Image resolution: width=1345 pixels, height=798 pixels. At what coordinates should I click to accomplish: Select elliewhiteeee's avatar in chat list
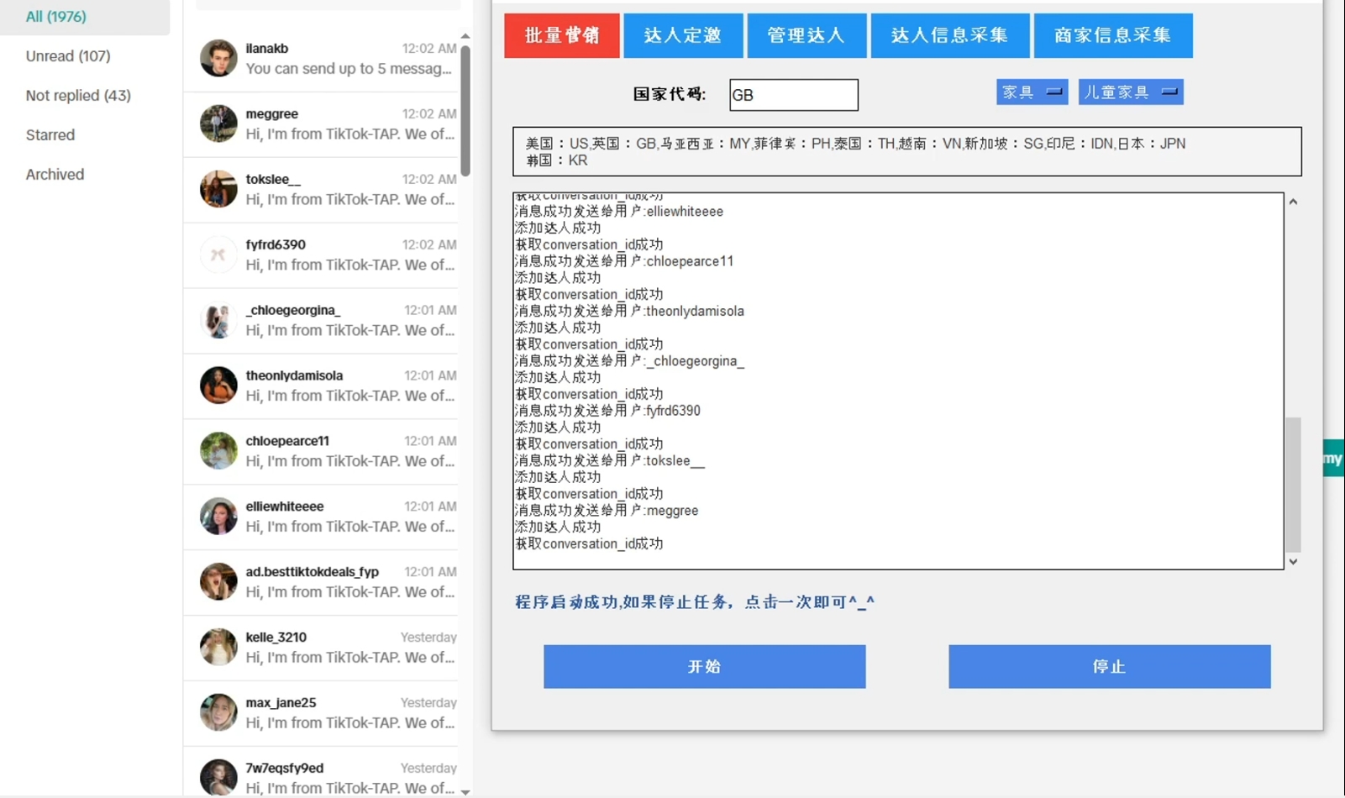[x=218, y=517]
